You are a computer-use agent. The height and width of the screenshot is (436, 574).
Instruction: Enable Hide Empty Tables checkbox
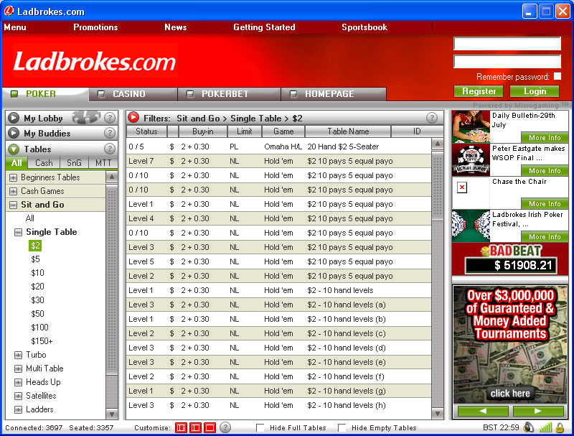pos(342,427)
